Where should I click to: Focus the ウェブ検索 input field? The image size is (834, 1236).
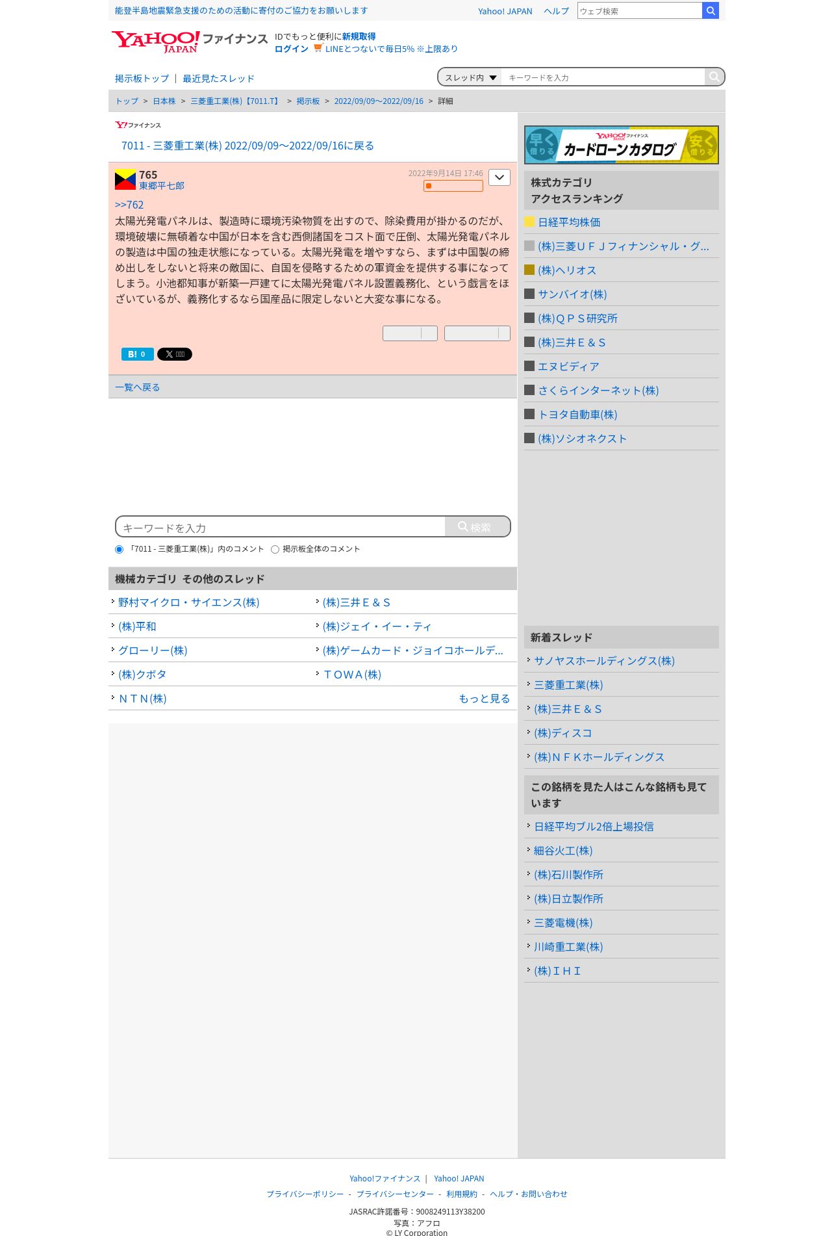click(640, 10)
